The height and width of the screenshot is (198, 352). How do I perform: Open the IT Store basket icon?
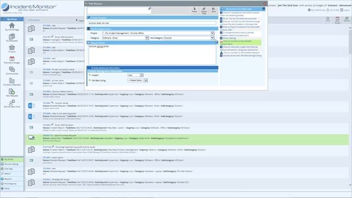click(12, 49)
